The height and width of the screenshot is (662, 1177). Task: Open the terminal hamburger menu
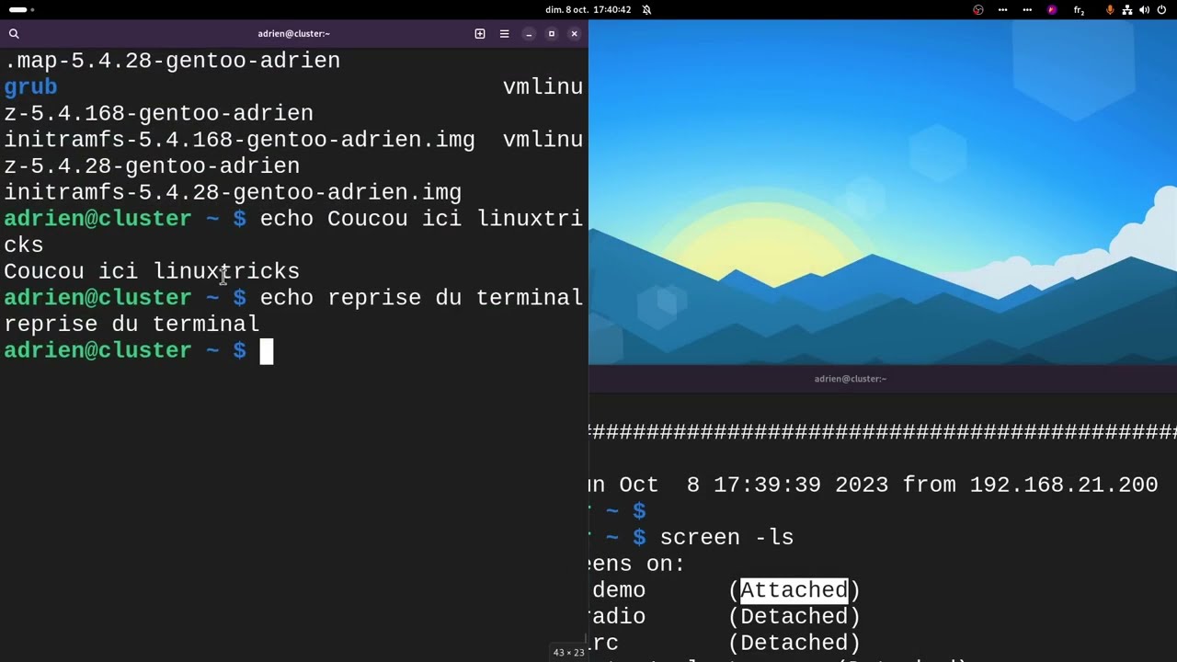tap(504, 34)
